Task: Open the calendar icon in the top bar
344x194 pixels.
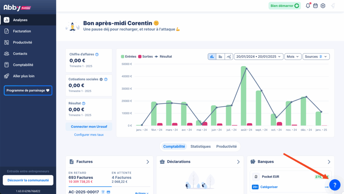Action: click(x=315, y=6)
